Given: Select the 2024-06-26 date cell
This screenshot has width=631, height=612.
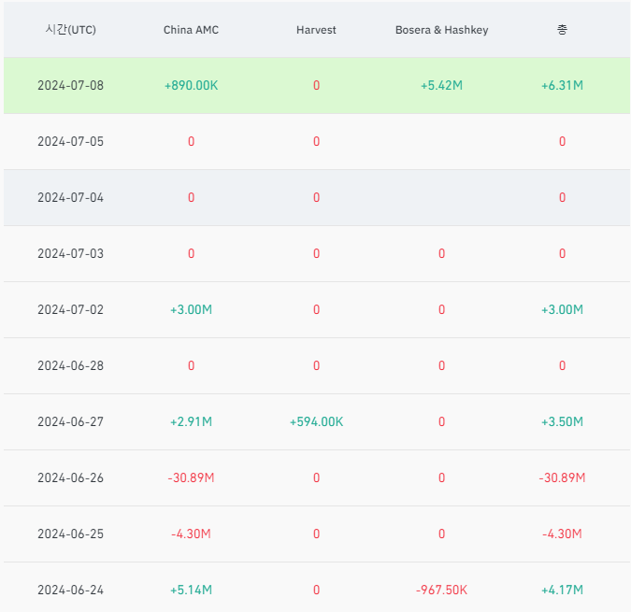Looking at the screenshot, I should [70, 477].
